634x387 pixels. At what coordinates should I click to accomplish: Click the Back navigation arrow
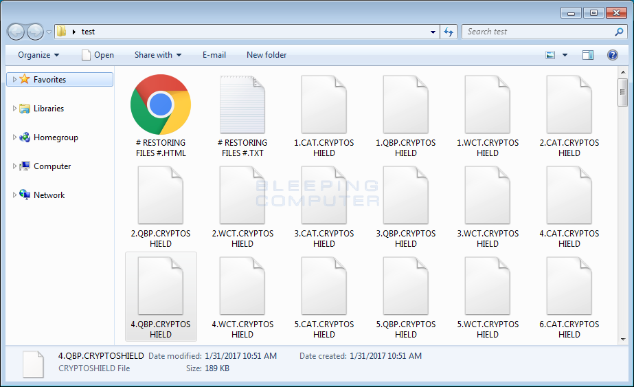click(16, 32)
